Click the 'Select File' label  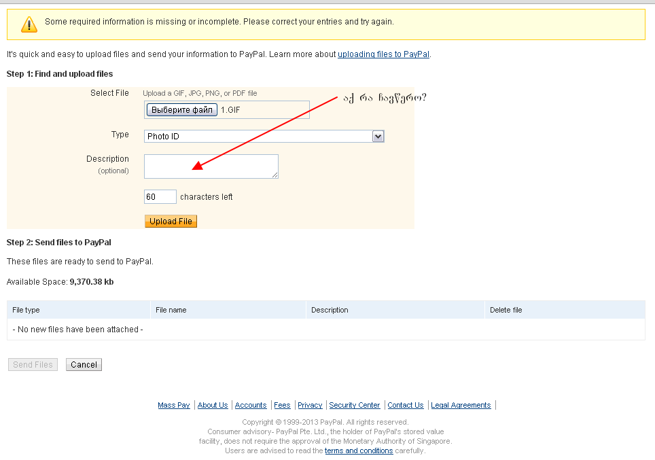[x=109, y=93]
